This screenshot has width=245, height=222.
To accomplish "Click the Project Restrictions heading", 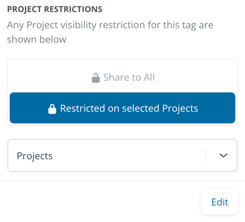I will [55, 9].
